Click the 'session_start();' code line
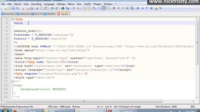200x112 pixels. click(28, 31)
